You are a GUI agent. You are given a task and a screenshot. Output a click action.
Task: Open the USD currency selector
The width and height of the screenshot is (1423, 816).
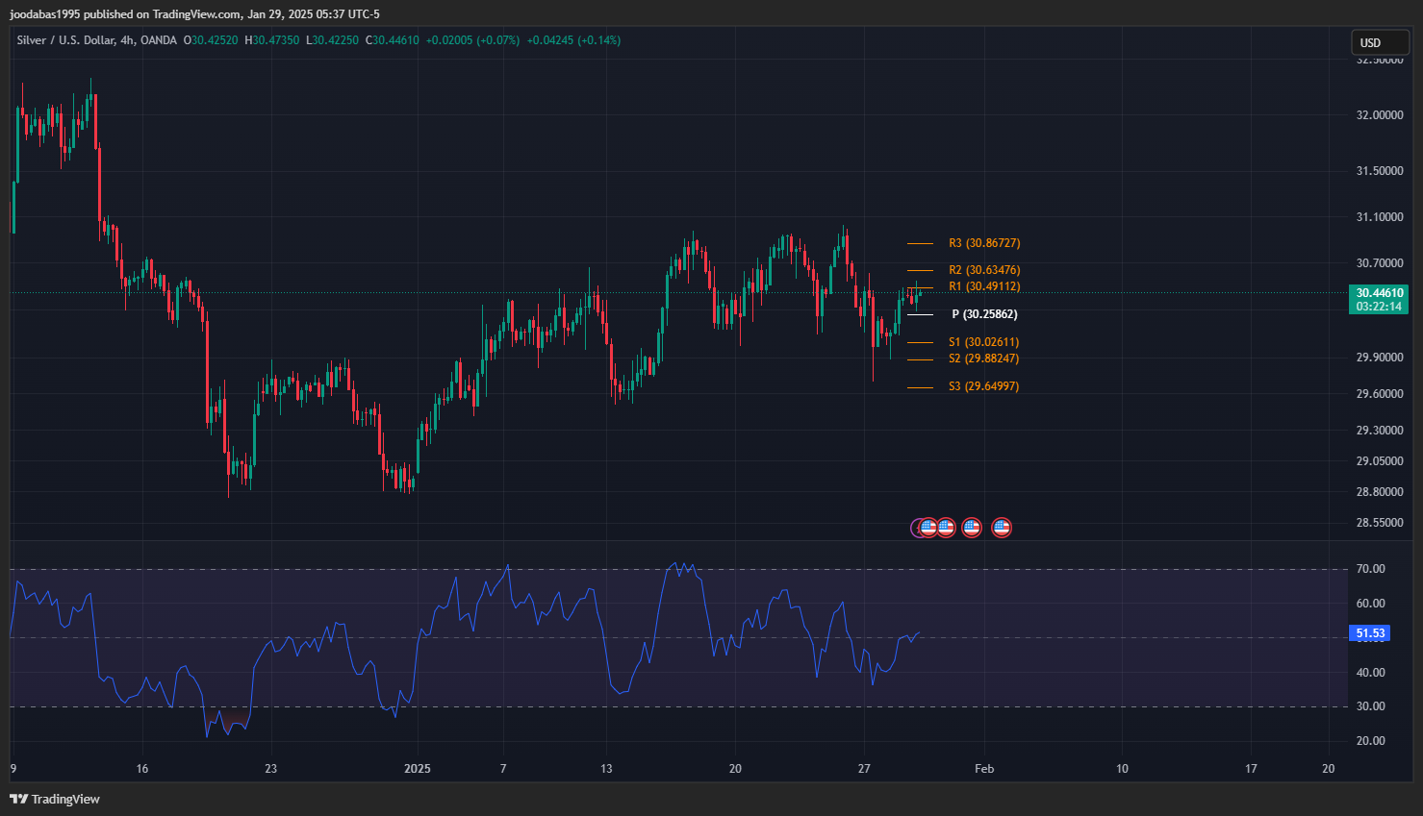point(1380,42)
